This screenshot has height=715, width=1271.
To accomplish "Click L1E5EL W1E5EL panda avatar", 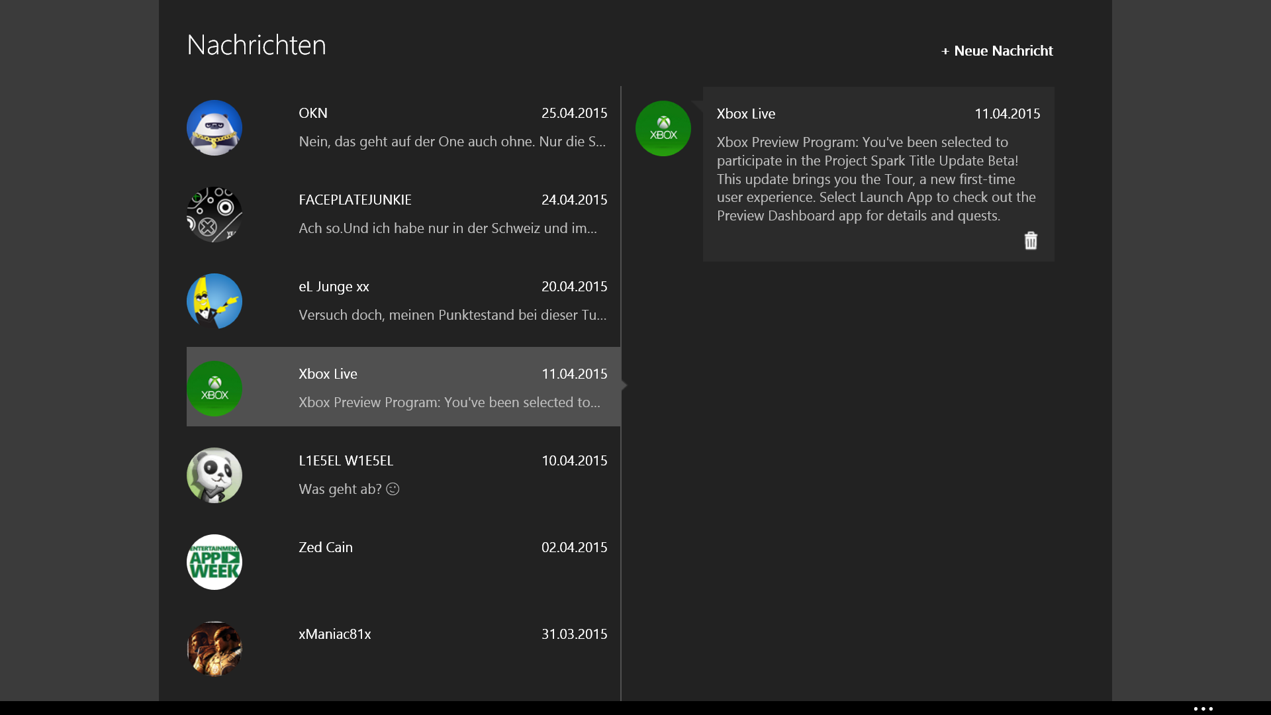I will tap(214, 475).
